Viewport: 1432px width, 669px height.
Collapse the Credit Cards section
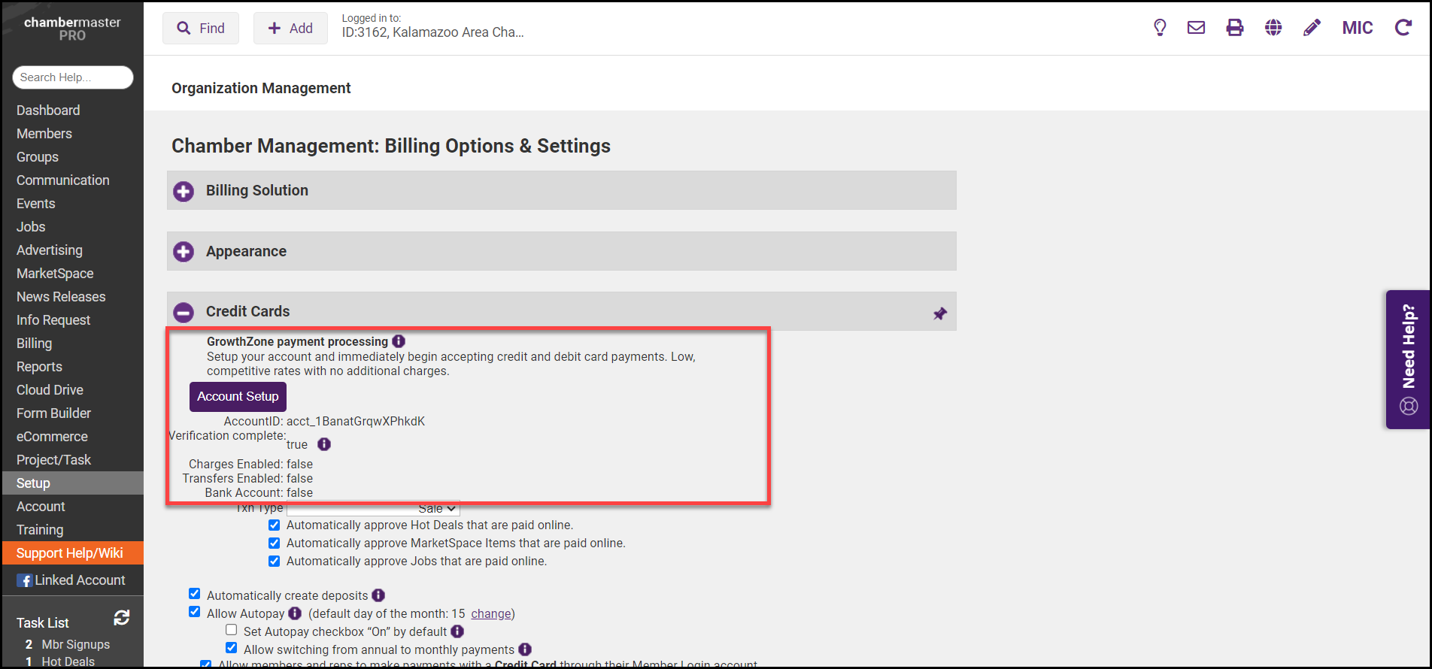pos(184,312)
